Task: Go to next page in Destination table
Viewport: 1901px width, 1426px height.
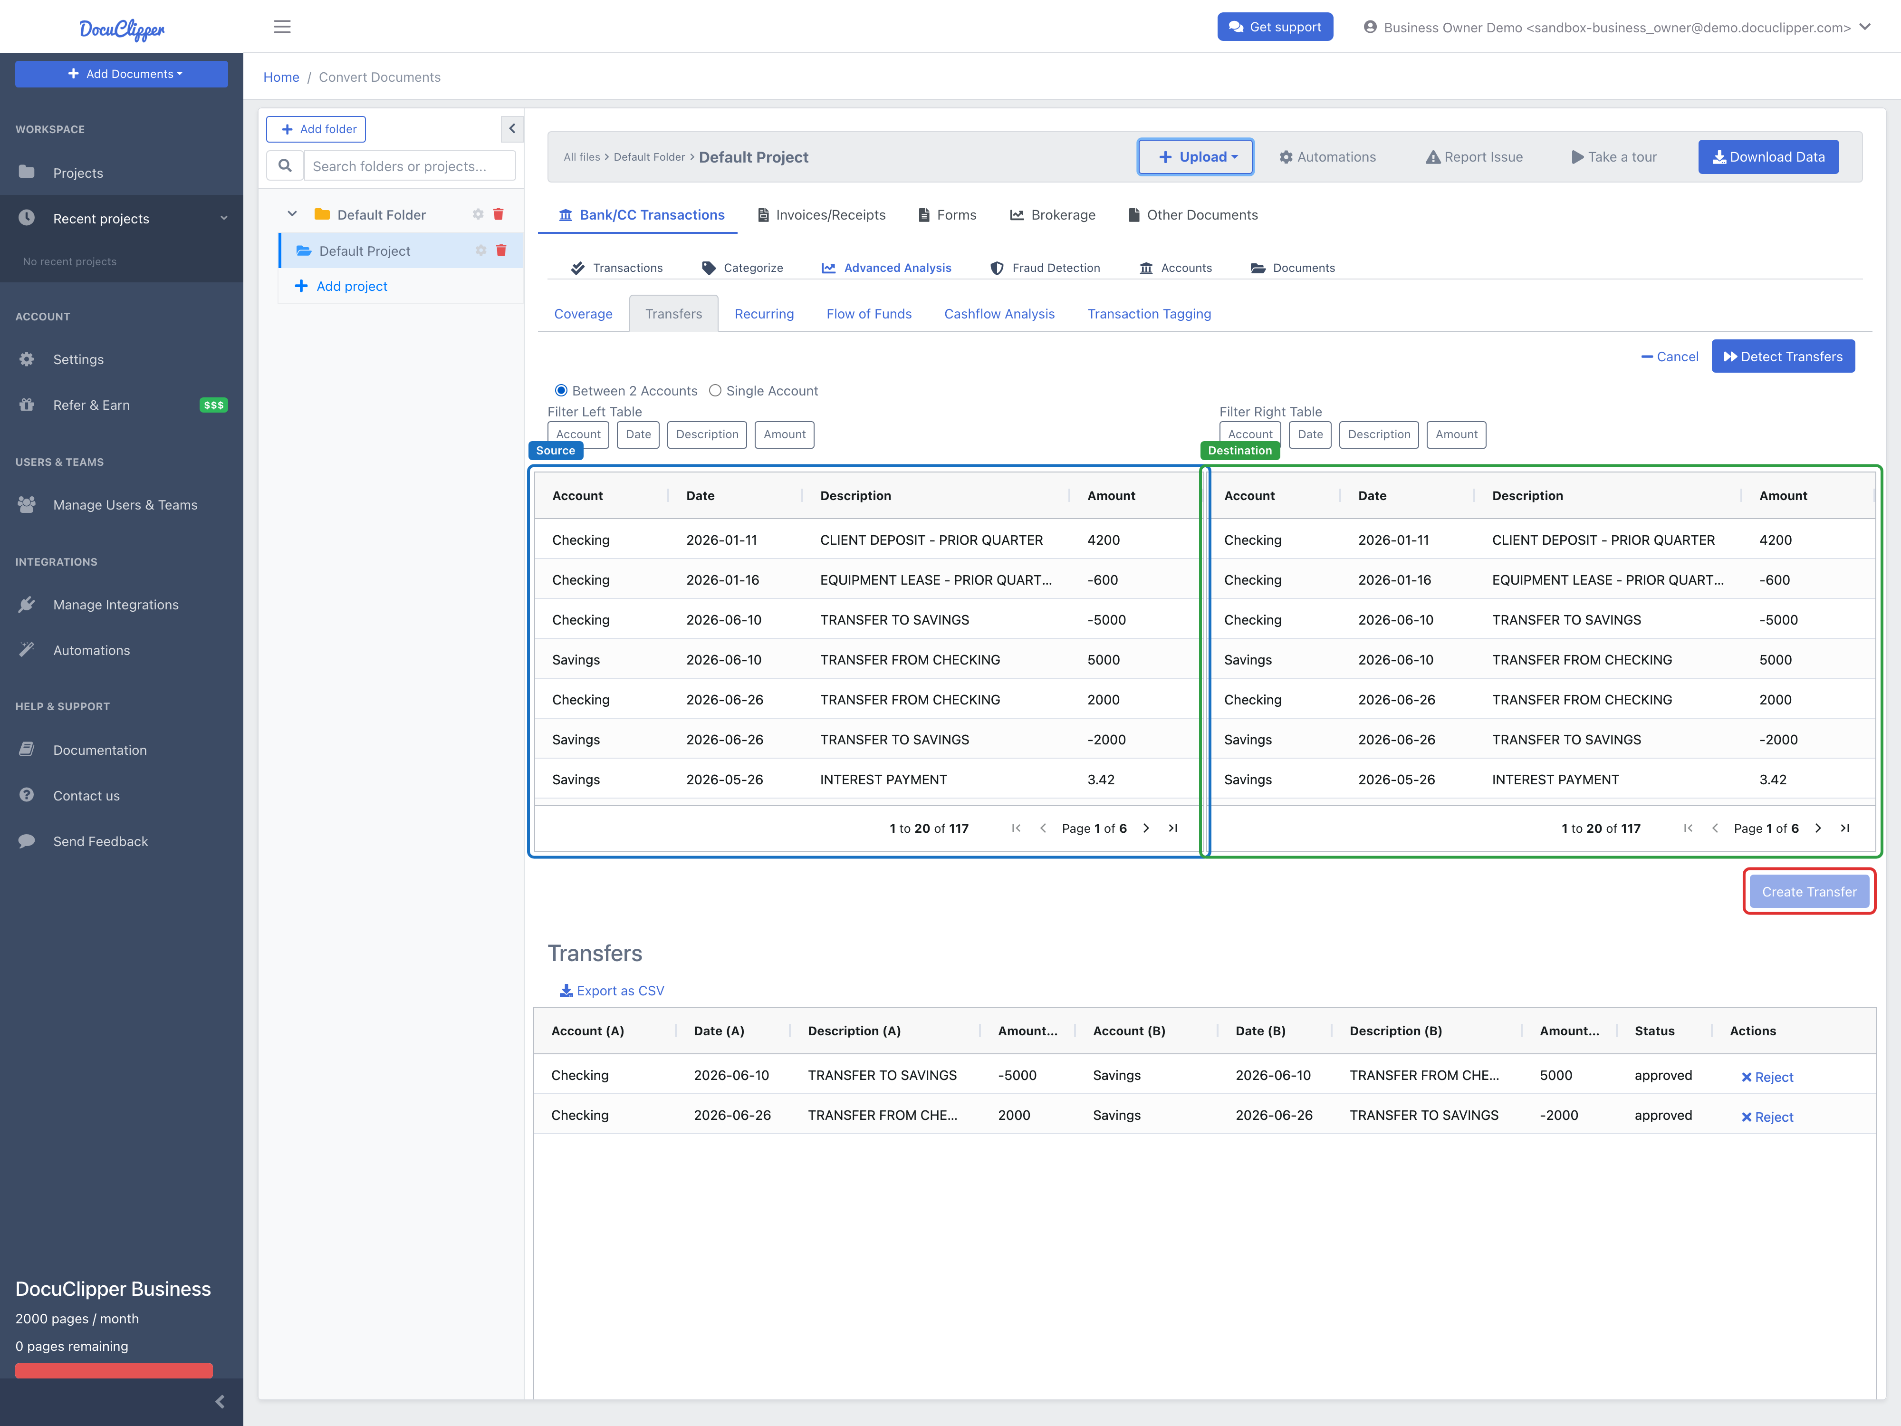Action: click(1818, 828)
